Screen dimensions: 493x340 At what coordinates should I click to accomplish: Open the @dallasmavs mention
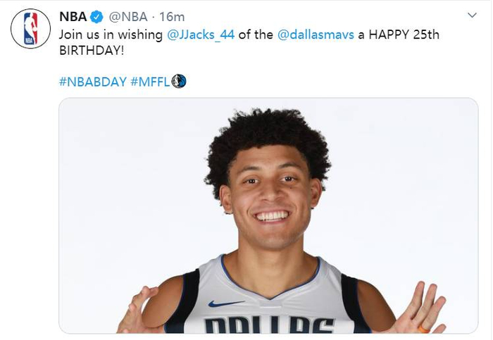point(316,34)
